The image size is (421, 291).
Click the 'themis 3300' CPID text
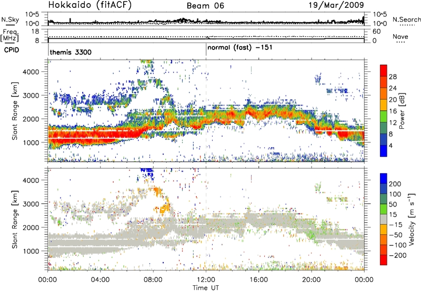coord(71,52)
